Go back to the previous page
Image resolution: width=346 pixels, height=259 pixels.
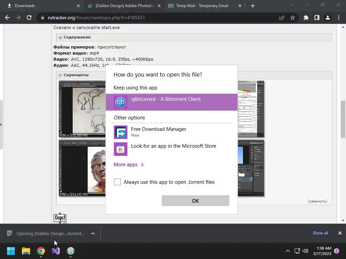click(x=7, y=18)
